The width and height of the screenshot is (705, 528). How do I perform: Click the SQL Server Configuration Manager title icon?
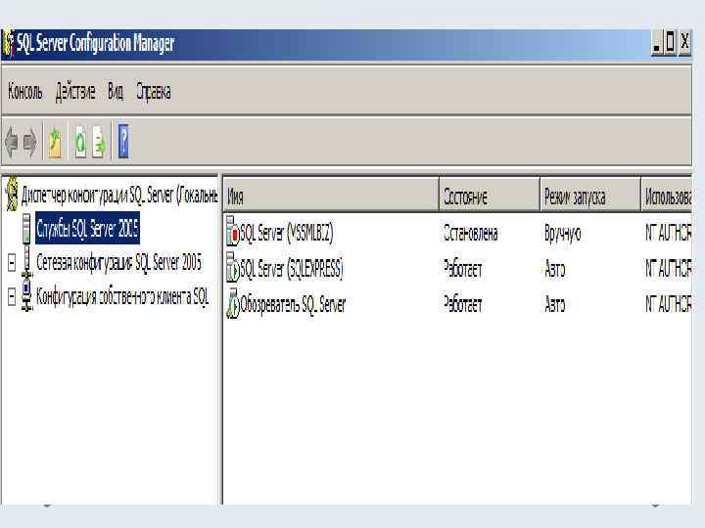[x=8, y=44]
